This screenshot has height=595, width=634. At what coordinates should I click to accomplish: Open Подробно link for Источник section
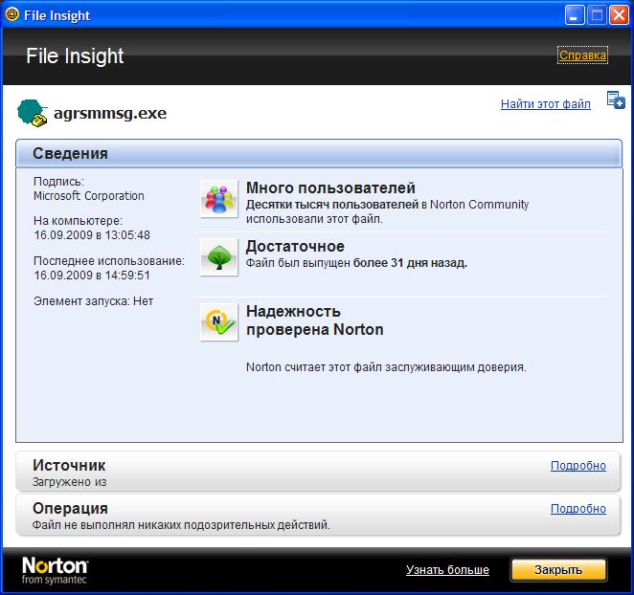pos(577,466)
